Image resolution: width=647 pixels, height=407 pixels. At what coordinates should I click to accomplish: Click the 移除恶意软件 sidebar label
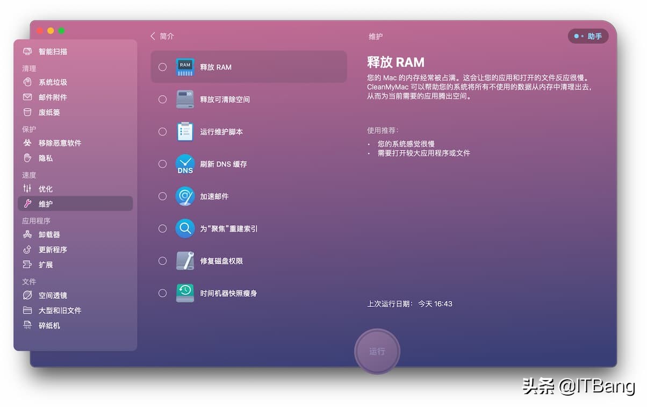point(60,143)
